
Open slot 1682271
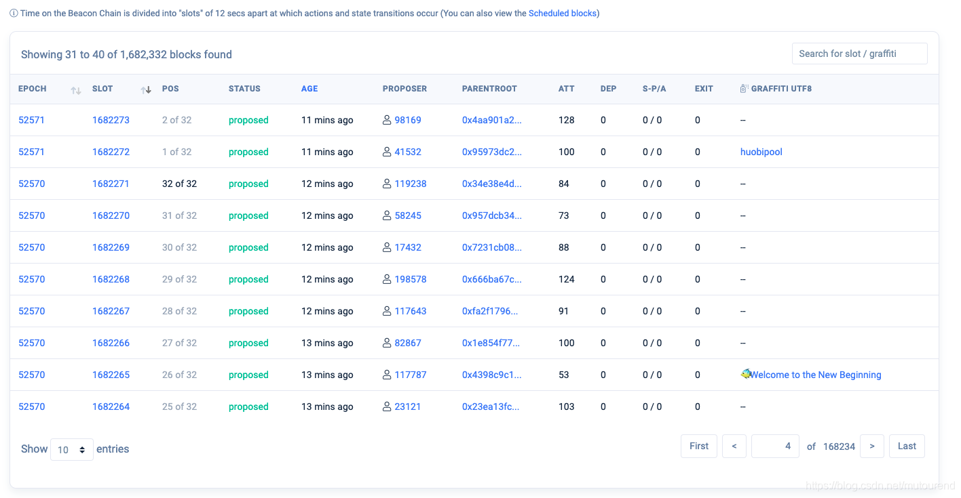(x=111, y=184)
